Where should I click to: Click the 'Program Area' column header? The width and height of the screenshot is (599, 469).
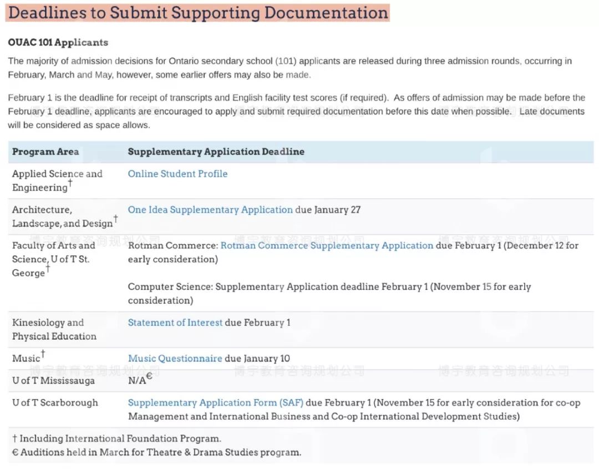click(x=45, y=152)
